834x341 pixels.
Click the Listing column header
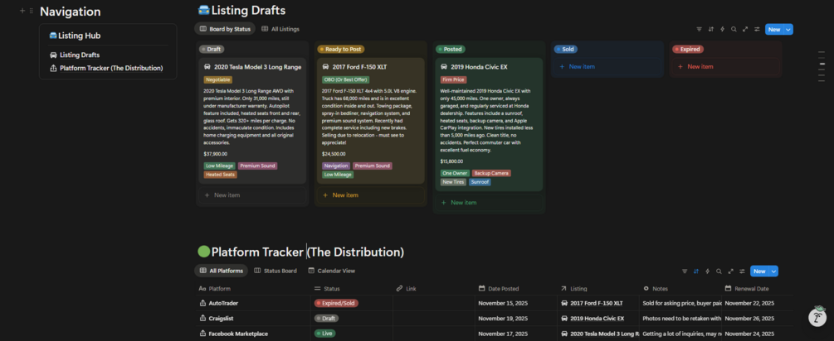tap(597, 289)
